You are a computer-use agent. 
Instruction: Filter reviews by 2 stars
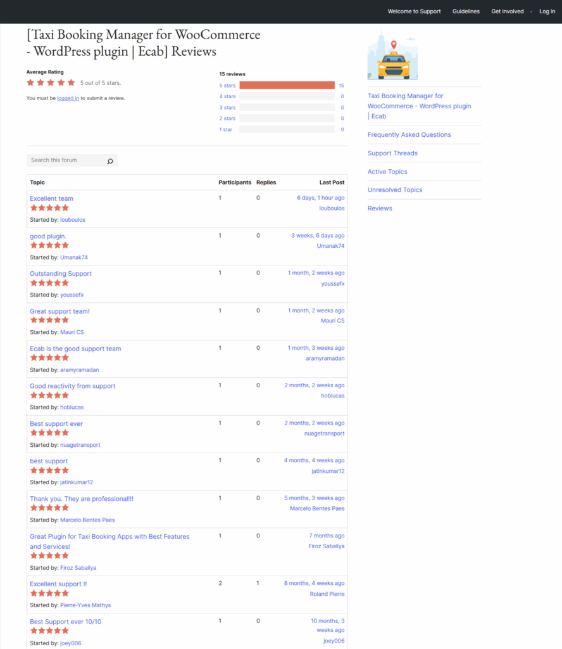227,119
